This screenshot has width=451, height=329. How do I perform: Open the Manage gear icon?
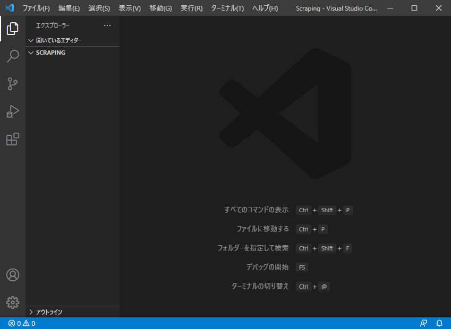(x=13, y=302)
